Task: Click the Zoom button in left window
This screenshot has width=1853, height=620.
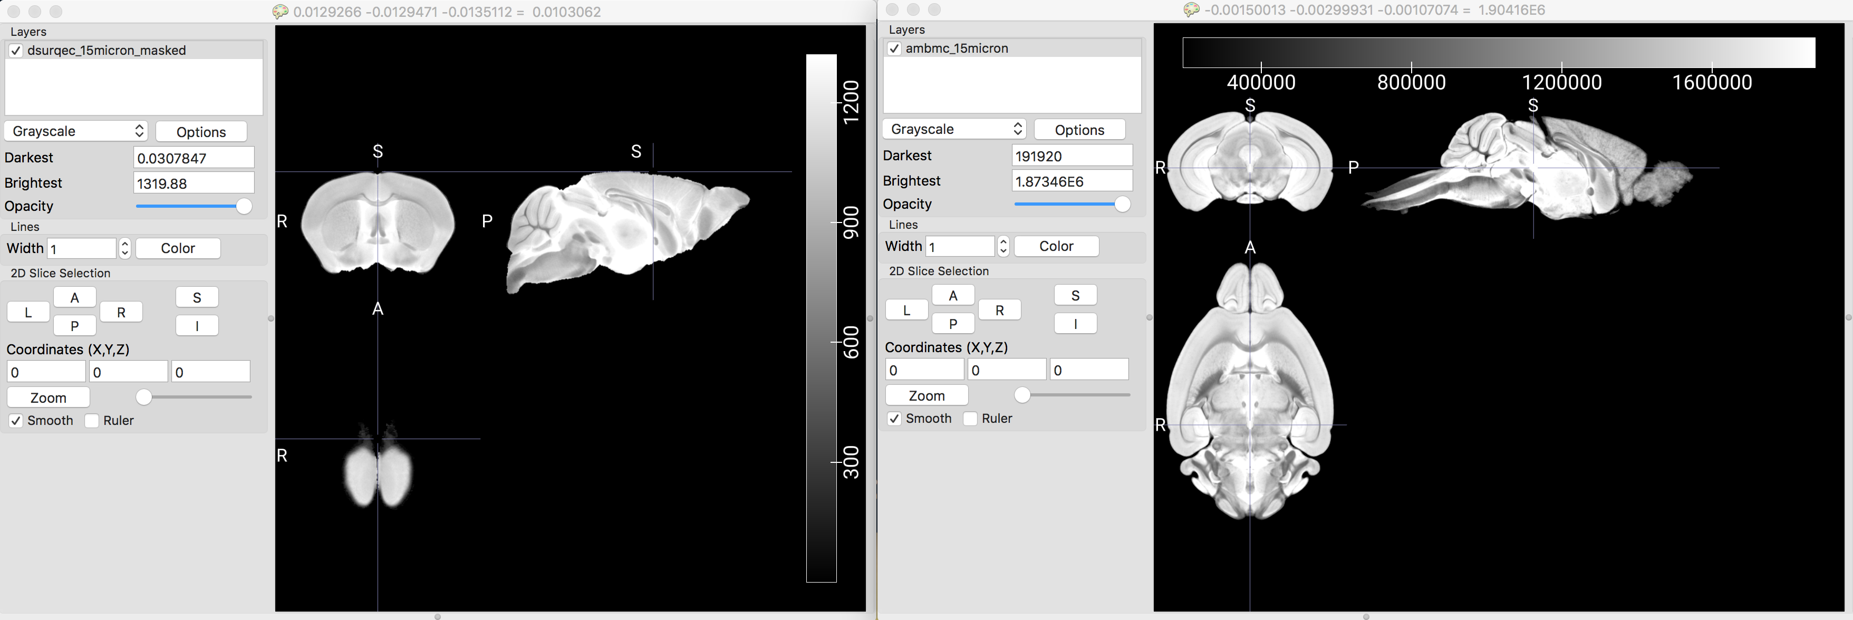Action: coord(48,398)
